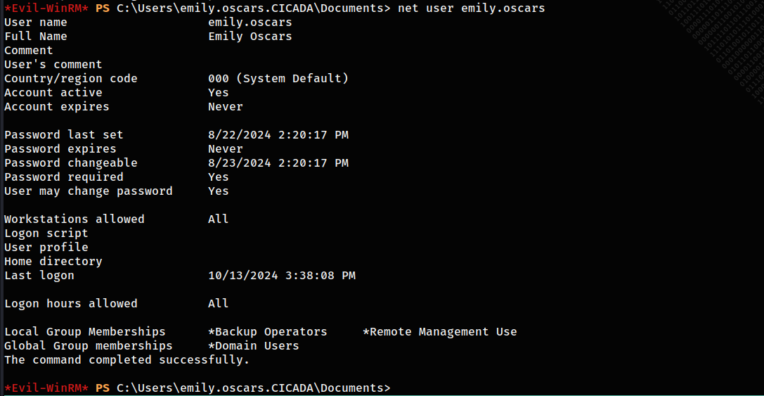Click the 'Local Group Memberships' label
Viewport: 764px width, 396px height.
[85, 332]
